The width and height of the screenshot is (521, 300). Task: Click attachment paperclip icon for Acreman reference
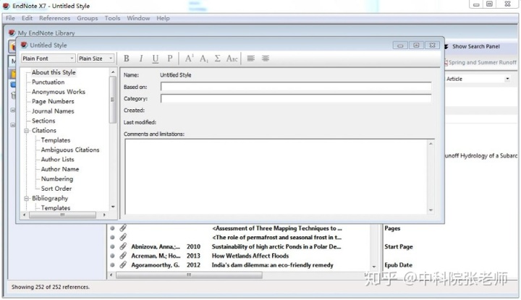123,256
